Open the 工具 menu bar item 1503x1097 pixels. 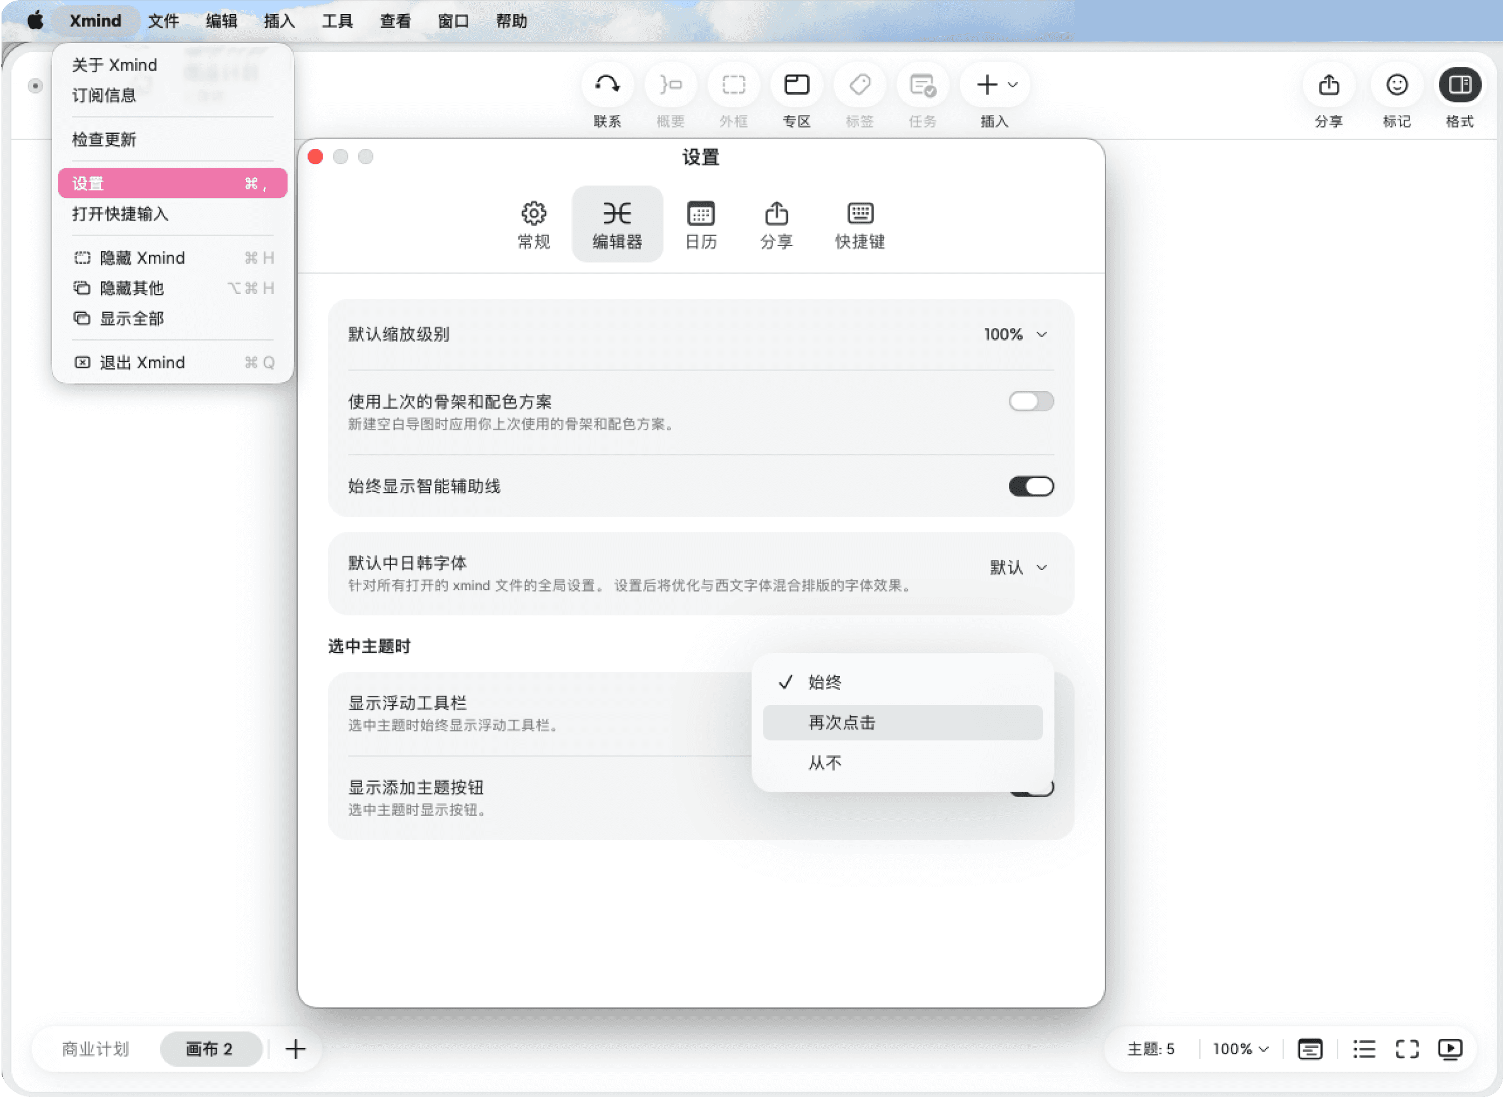(337, 20)
